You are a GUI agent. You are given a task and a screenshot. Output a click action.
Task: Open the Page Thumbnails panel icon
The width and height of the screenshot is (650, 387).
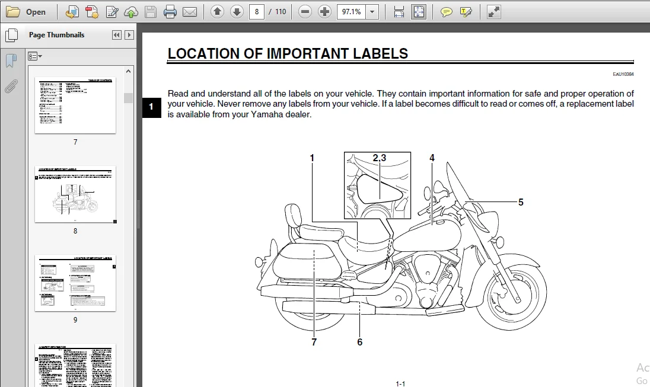12,35
